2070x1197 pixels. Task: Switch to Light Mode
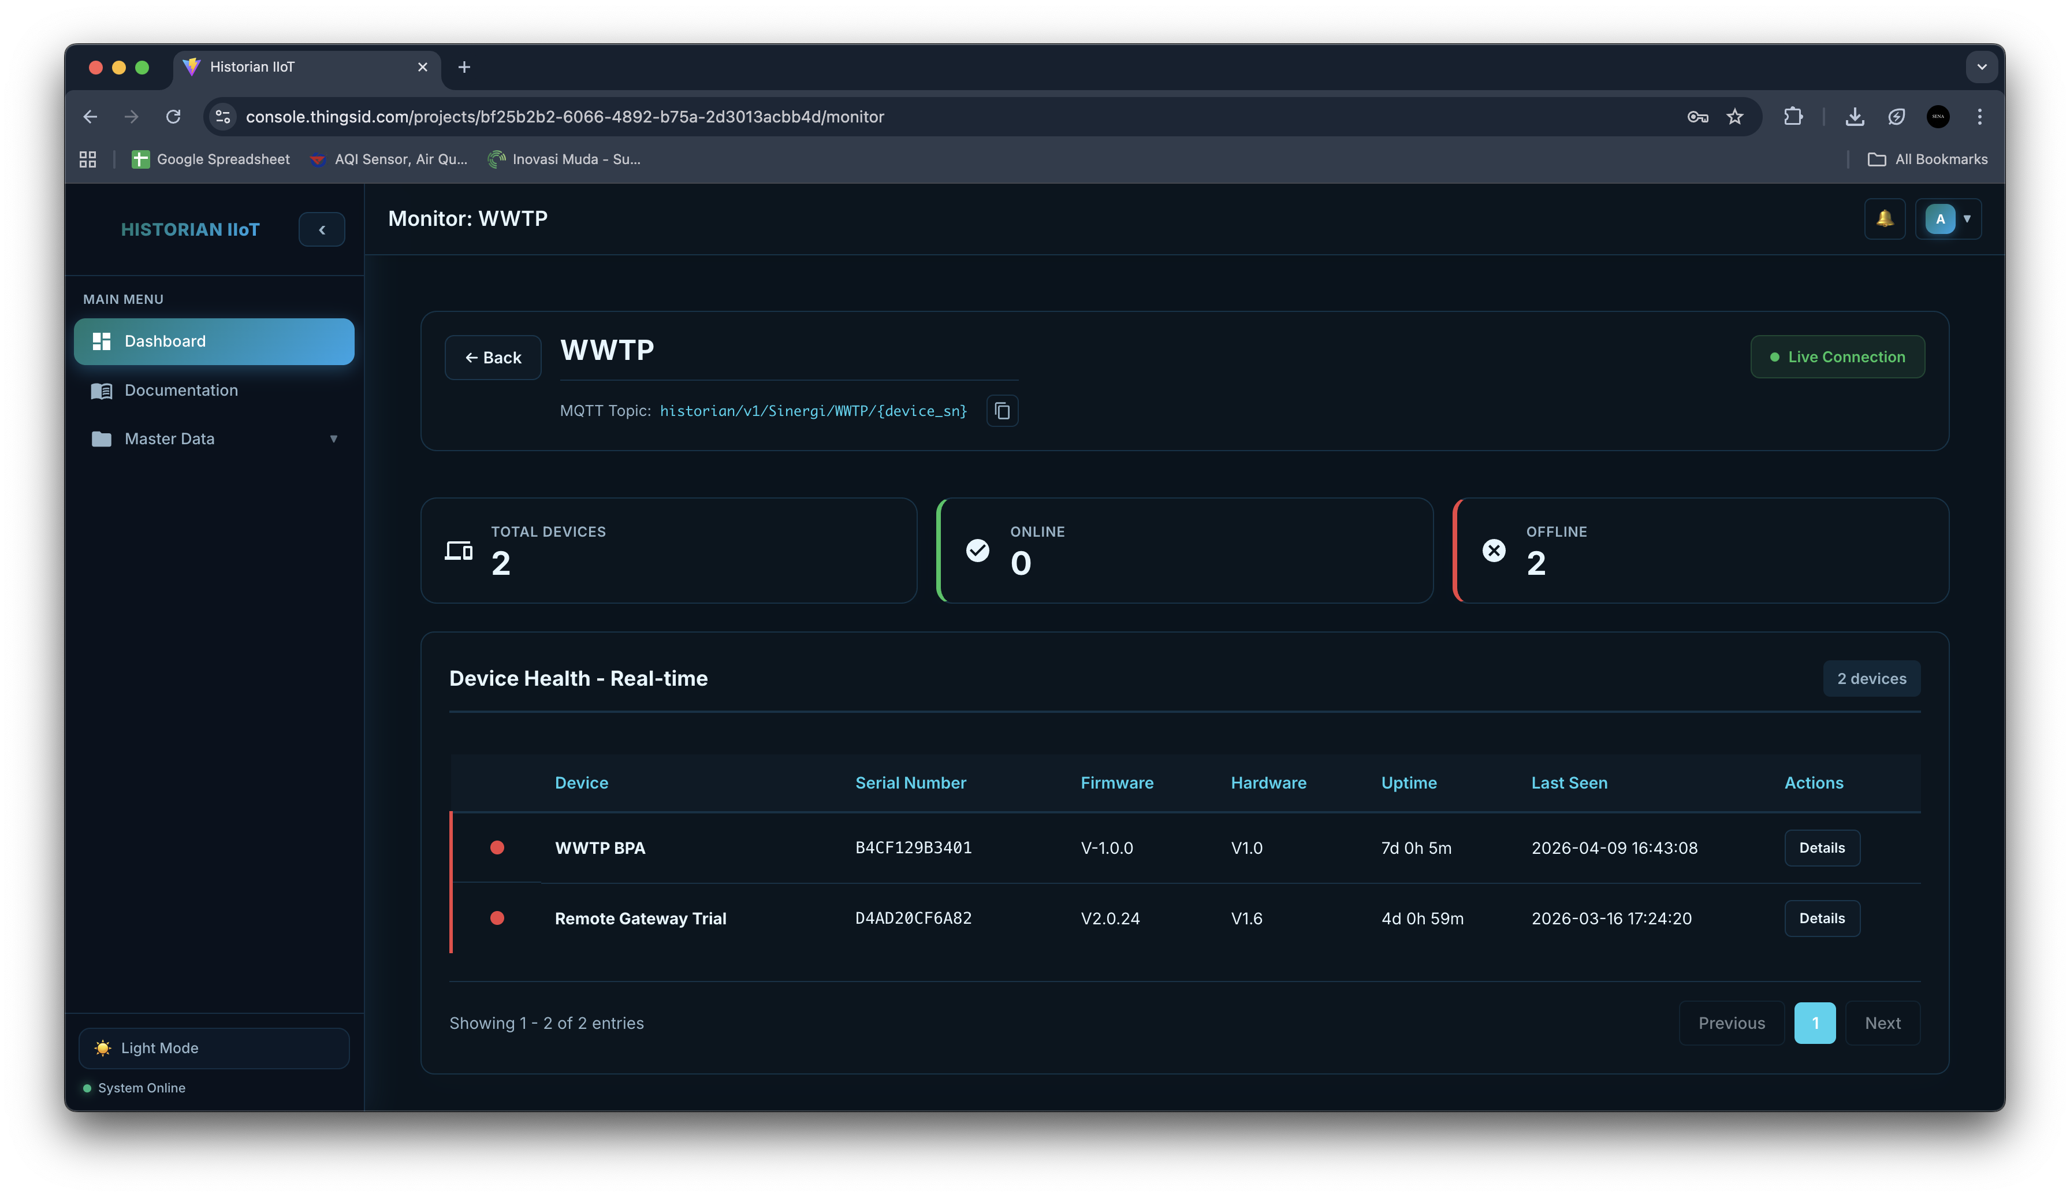[214, 1047]
